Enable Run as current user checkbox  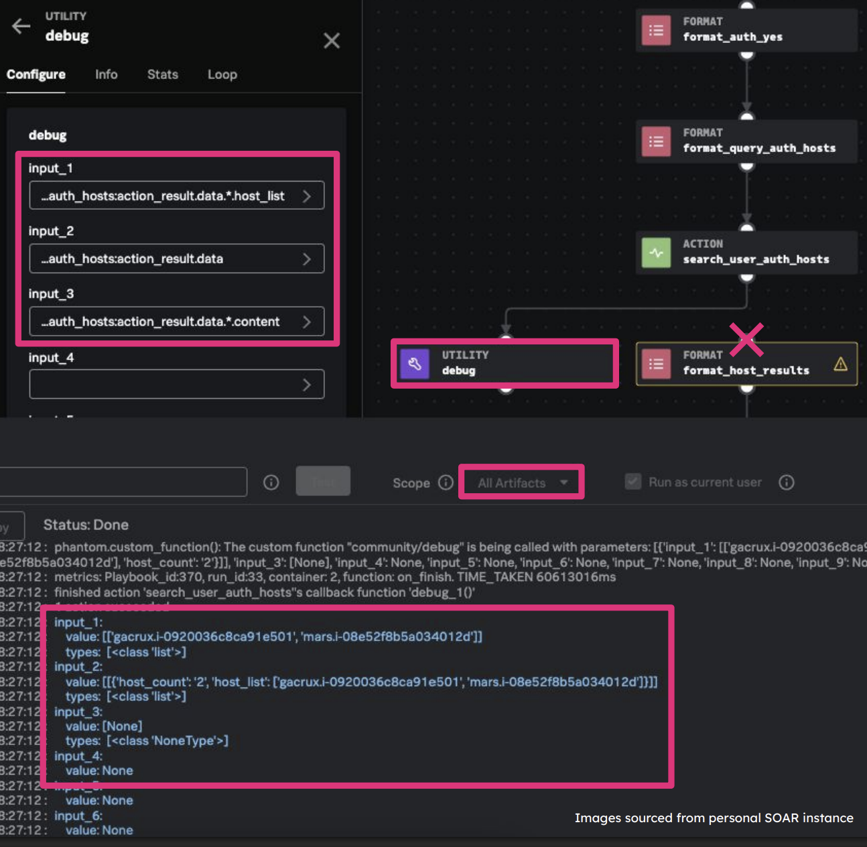(632, 481)
